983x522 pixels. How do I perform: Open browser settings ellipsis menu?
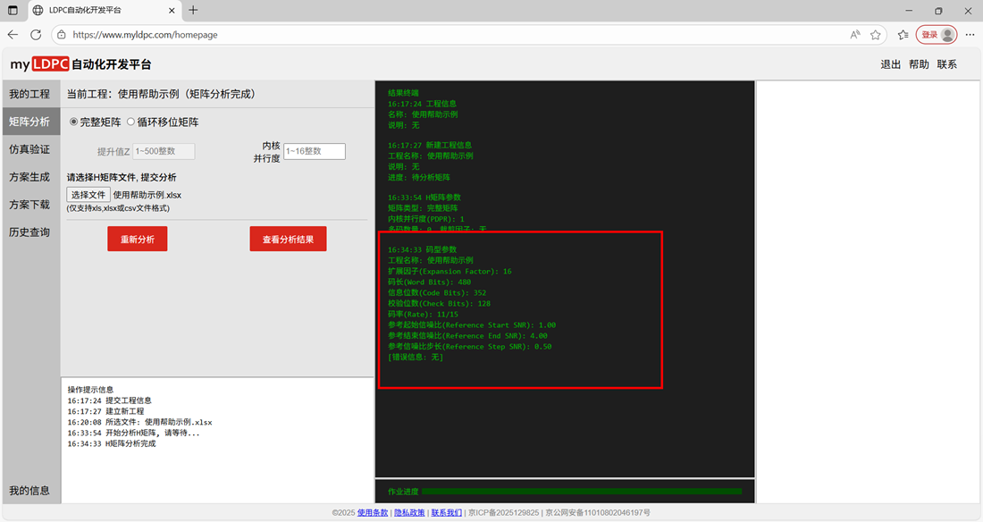[970, 35]
